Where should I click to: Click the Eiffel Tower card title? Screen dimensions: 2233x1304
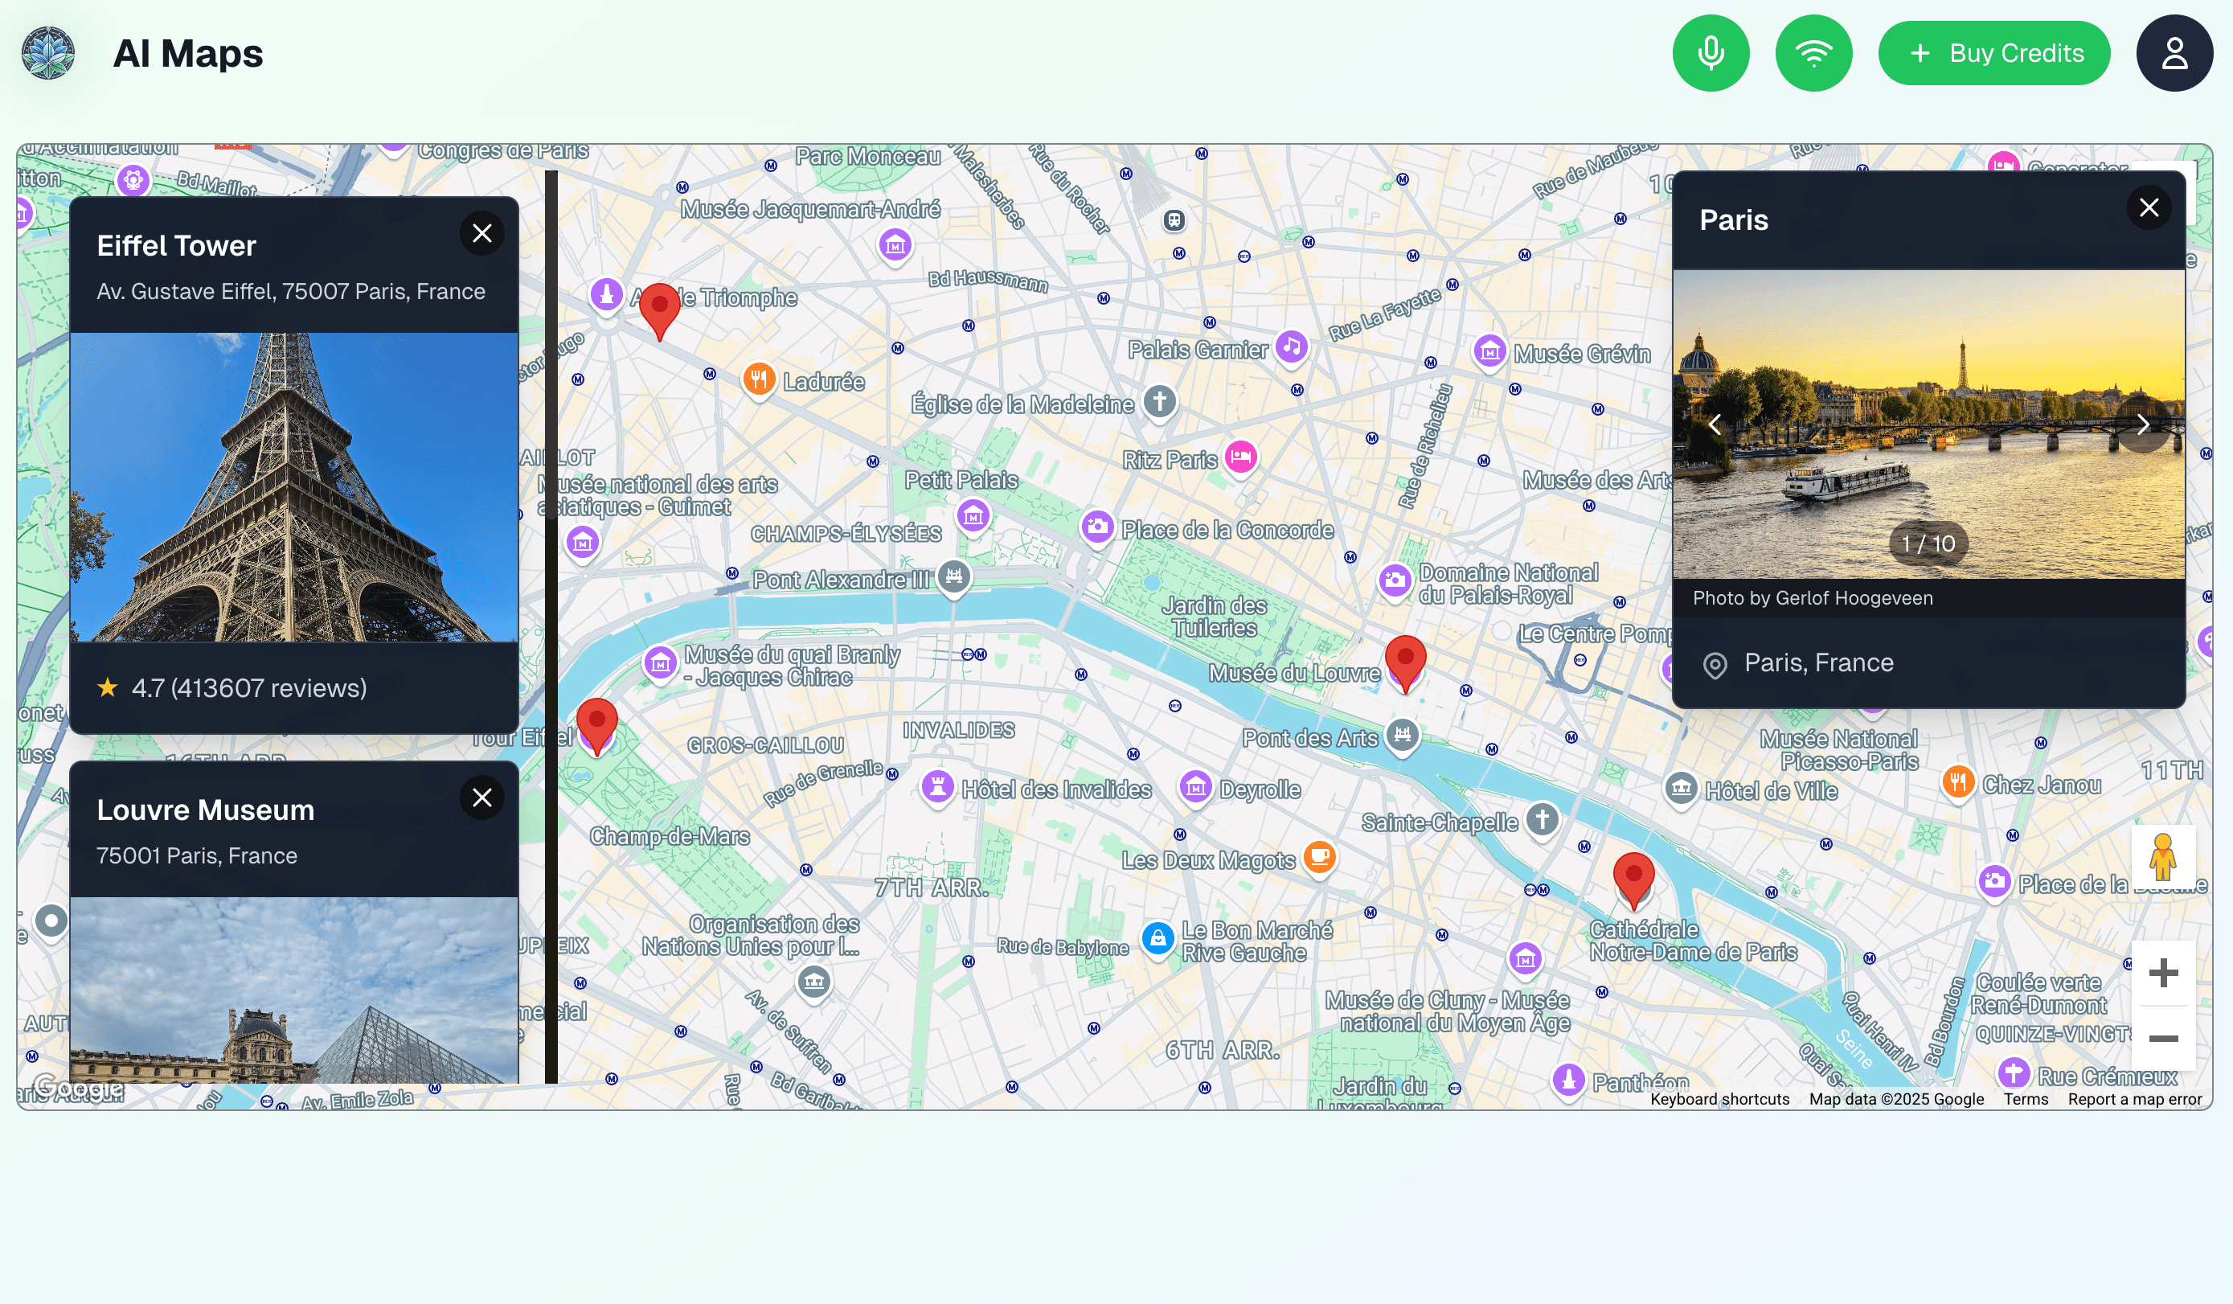point(176,245)
